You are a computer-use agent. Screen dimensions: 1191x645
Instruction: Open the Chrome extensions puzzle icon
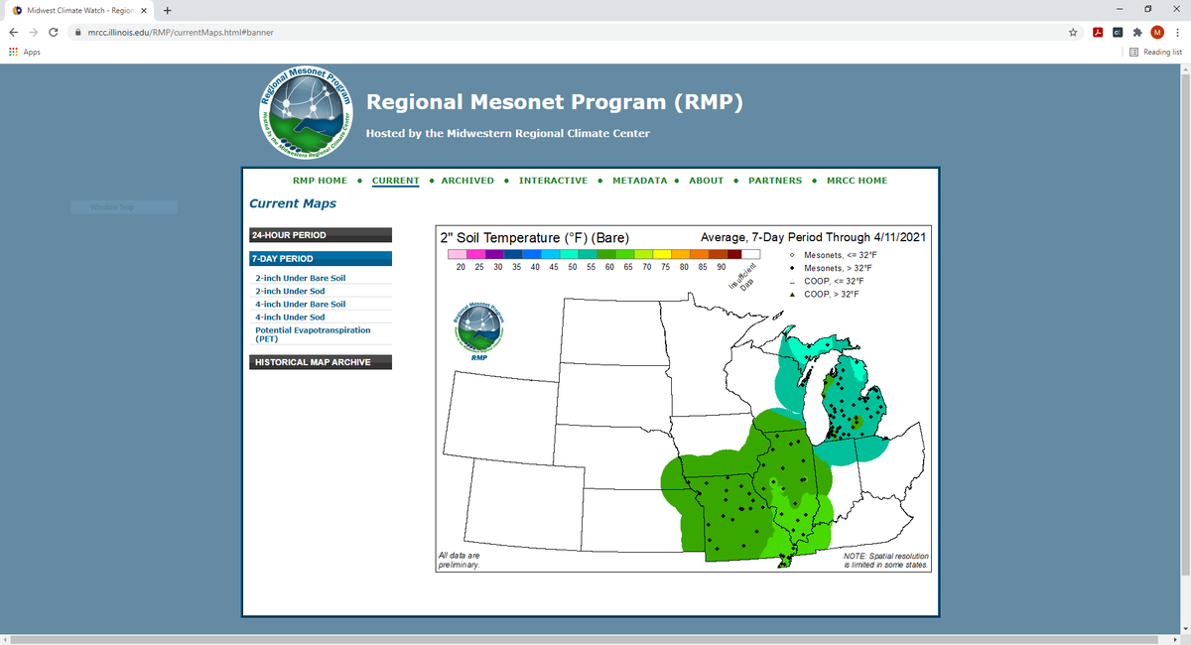click(1136, 32)
